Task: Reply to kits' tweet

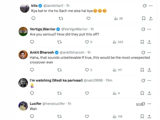Action: tap(33, 18)
